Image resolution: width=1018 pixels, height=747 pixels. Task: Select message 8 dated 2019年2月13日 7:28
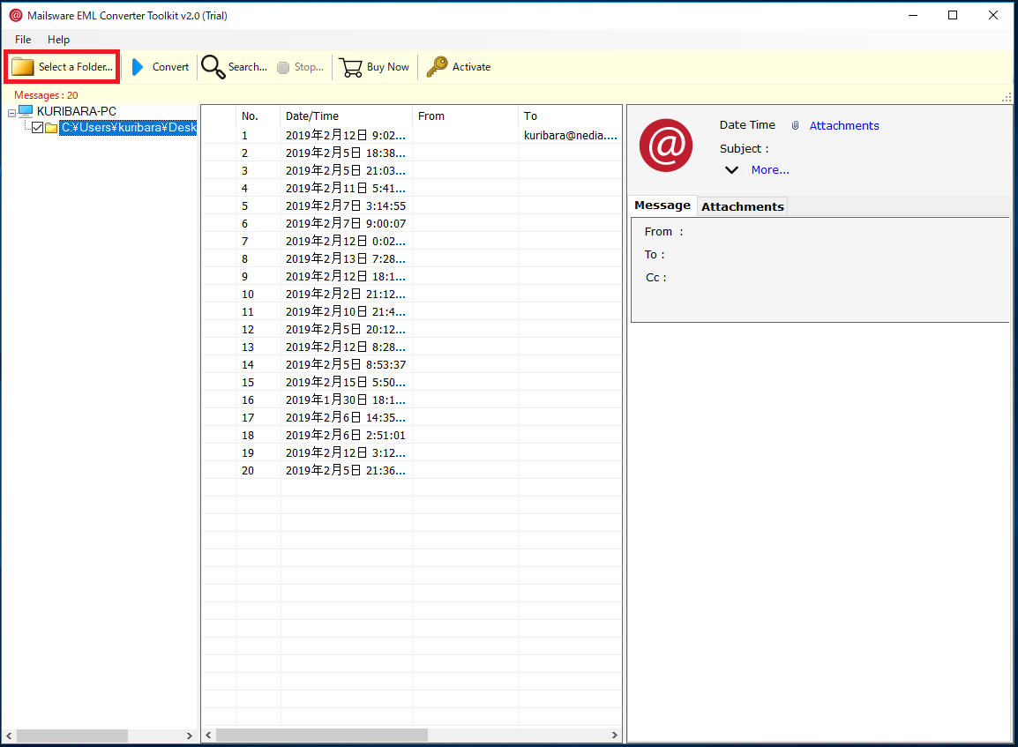coord(411,258)
